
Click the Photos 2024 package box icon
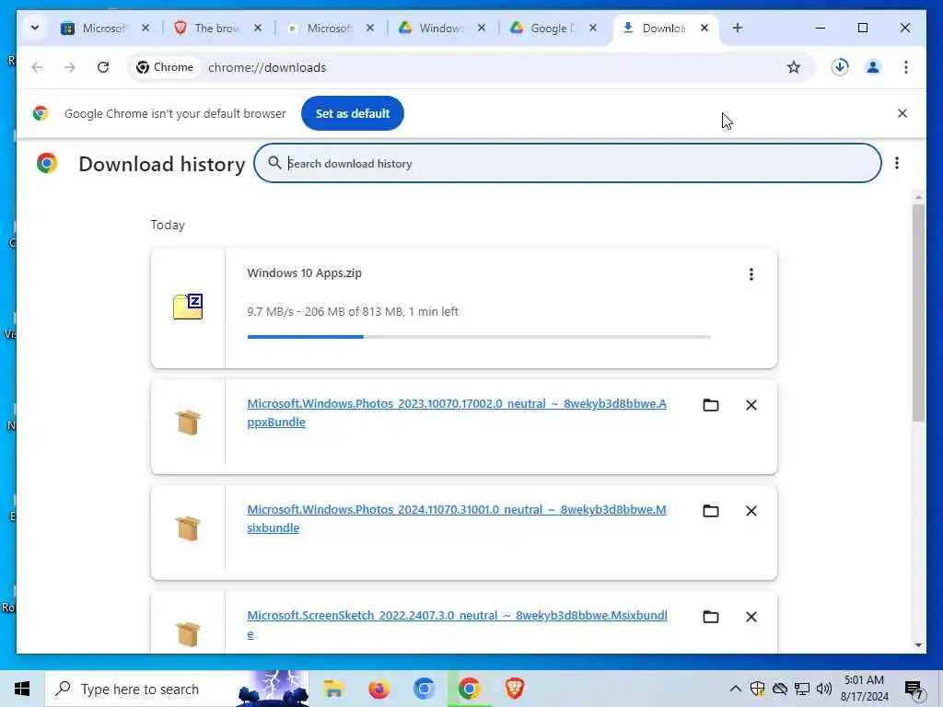pos(188,527)
